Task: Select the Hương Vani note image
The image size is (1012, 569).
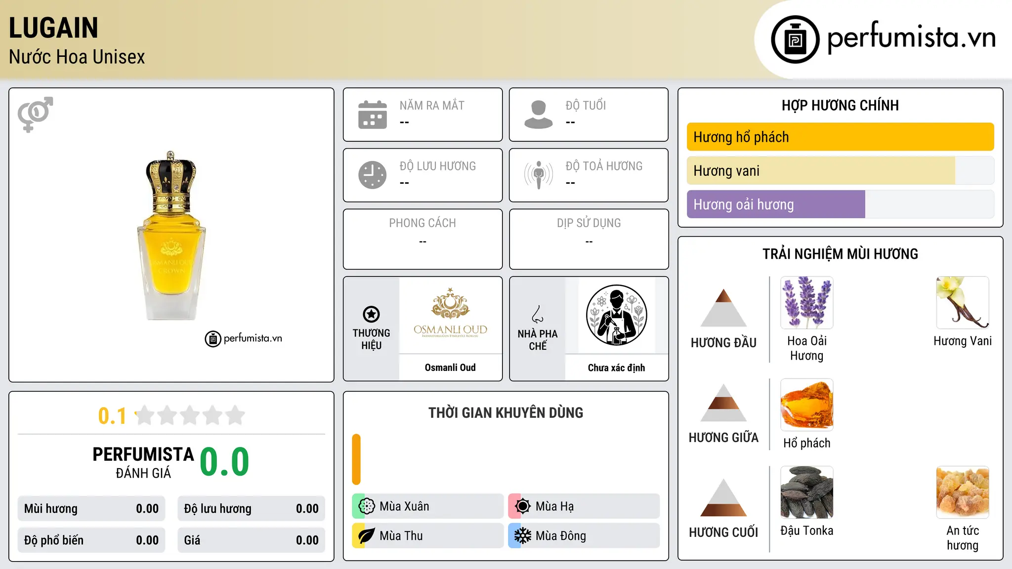Action: [963, 303]
